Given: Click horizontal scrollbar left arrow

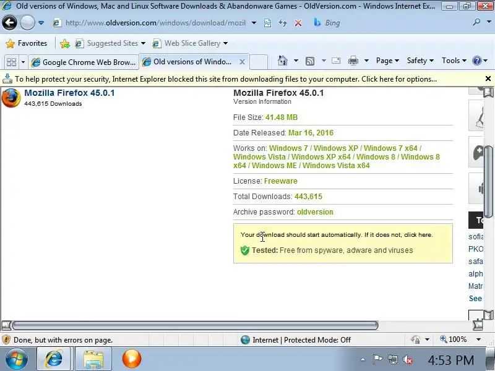Looking at the screenshot, I should coord(6,325).
